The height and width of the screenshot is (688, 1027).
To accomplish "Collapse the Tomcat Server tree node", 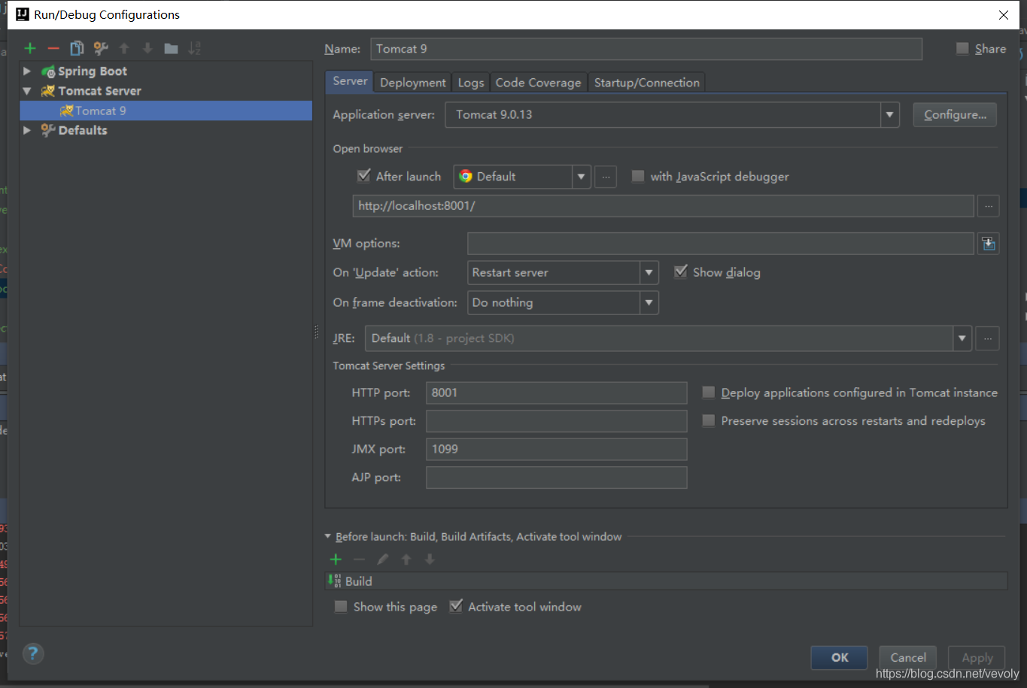I will point(27,91).
